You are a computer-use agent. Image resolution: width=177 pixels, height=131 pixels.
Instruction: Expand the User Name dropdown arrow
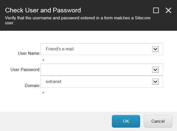(155, 49)
